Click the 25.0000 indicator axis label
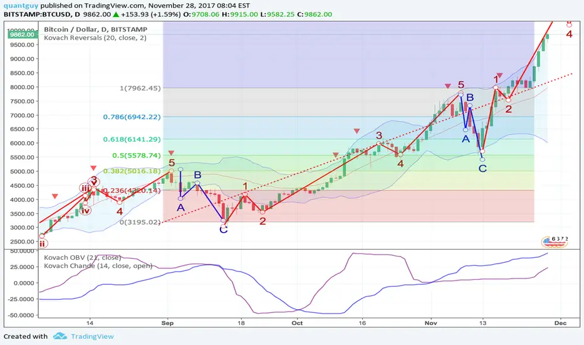This screenshot has width=584, height=345. coord(23,267)
